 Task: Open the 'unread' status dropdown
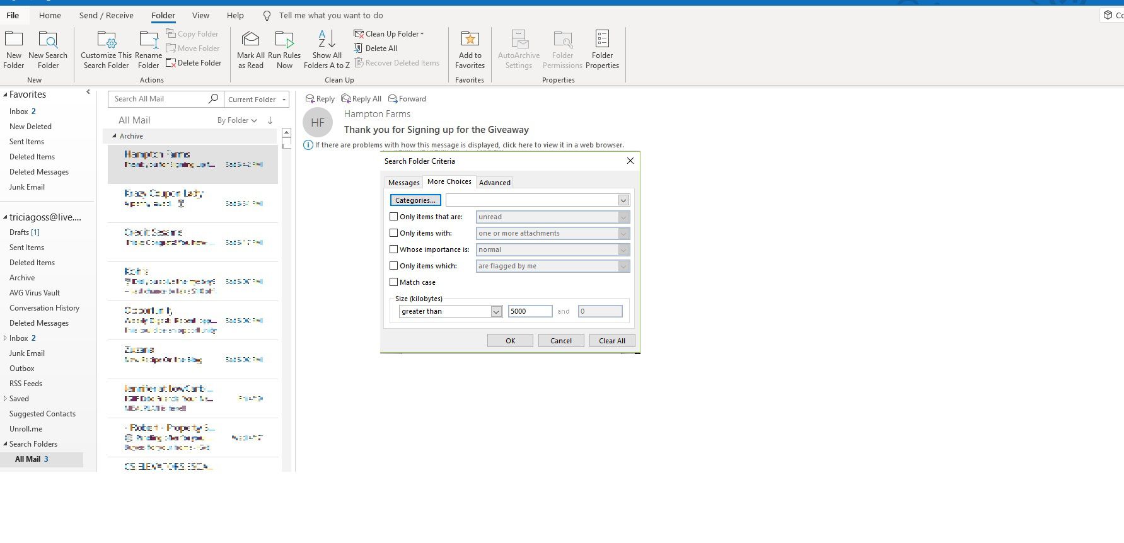coord(623,217)
